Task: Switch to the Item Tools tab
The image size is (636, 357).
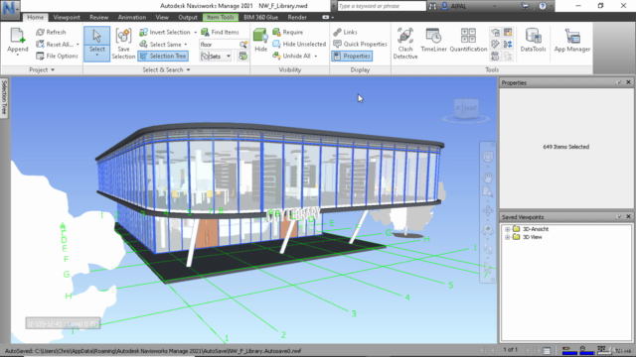Action: point(221,18)
